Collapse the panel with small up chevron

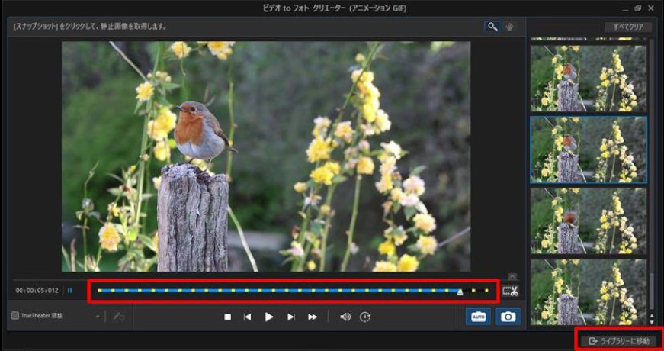[512, 276]
